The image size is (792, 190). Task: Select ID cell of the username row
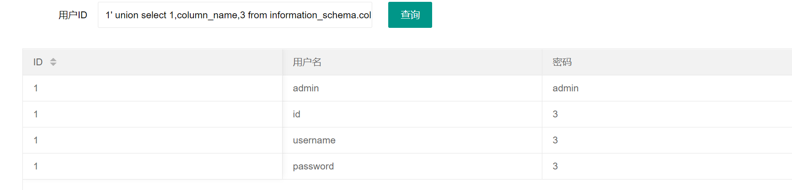152,140
